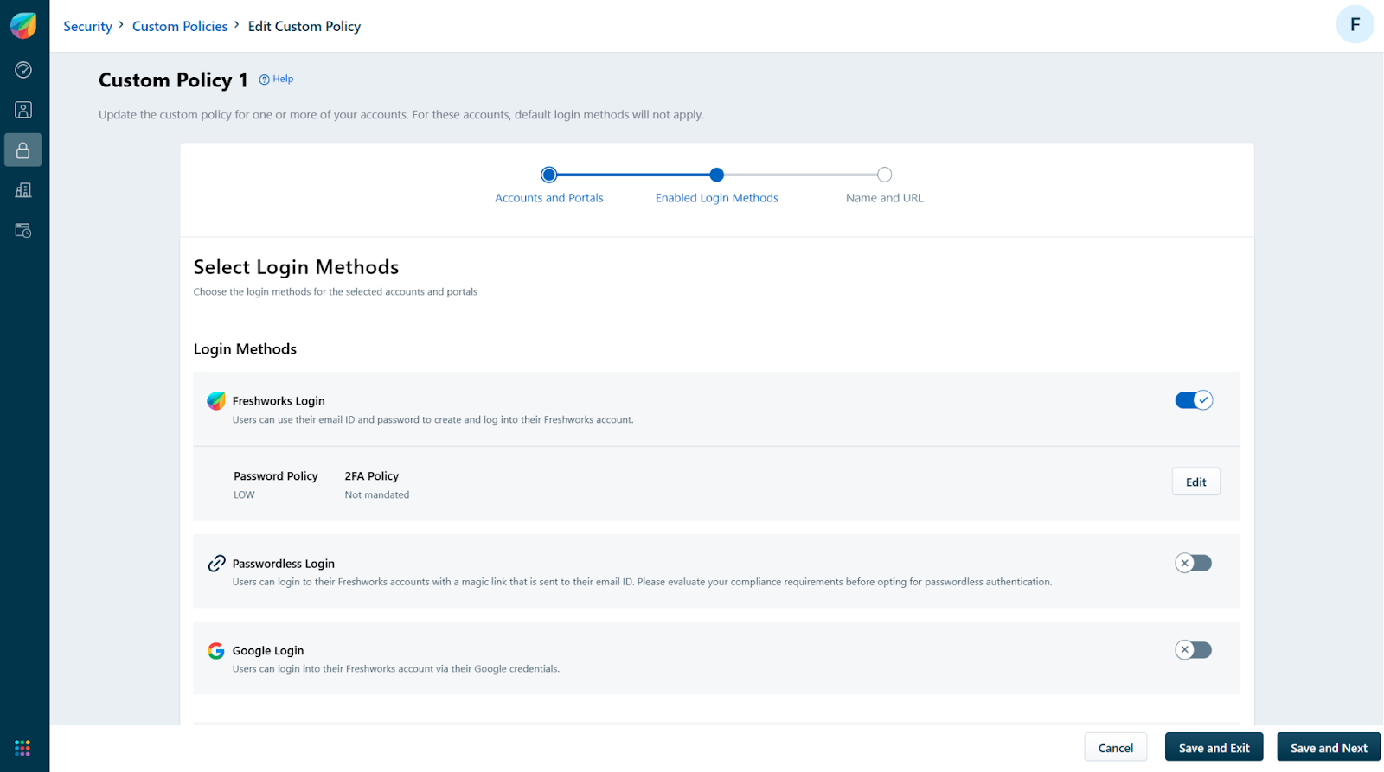Click the Edit Custom Policy breadcrumb text
This screenshot has height=772, width=1384.
pyautogui.click(x=304, y=26)
